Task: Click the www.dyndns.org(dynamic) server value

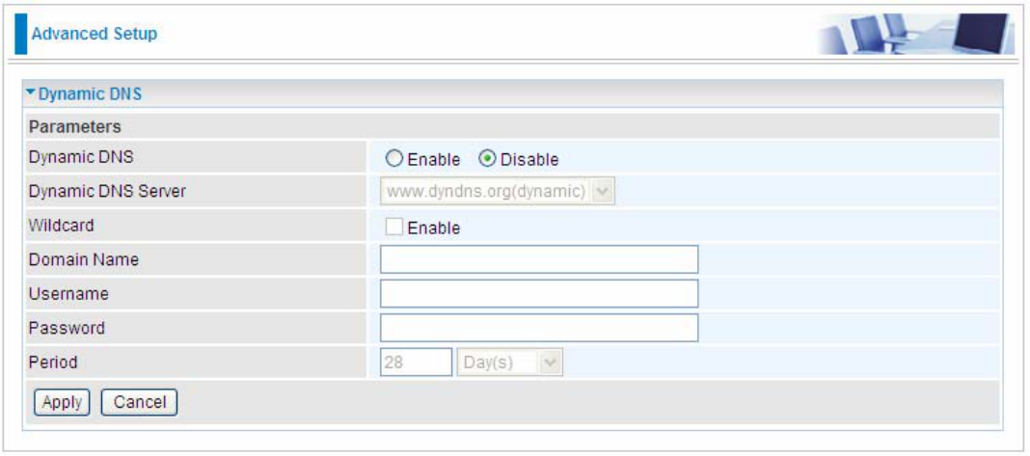Action: pyautogui.click(x=485, y=193)
